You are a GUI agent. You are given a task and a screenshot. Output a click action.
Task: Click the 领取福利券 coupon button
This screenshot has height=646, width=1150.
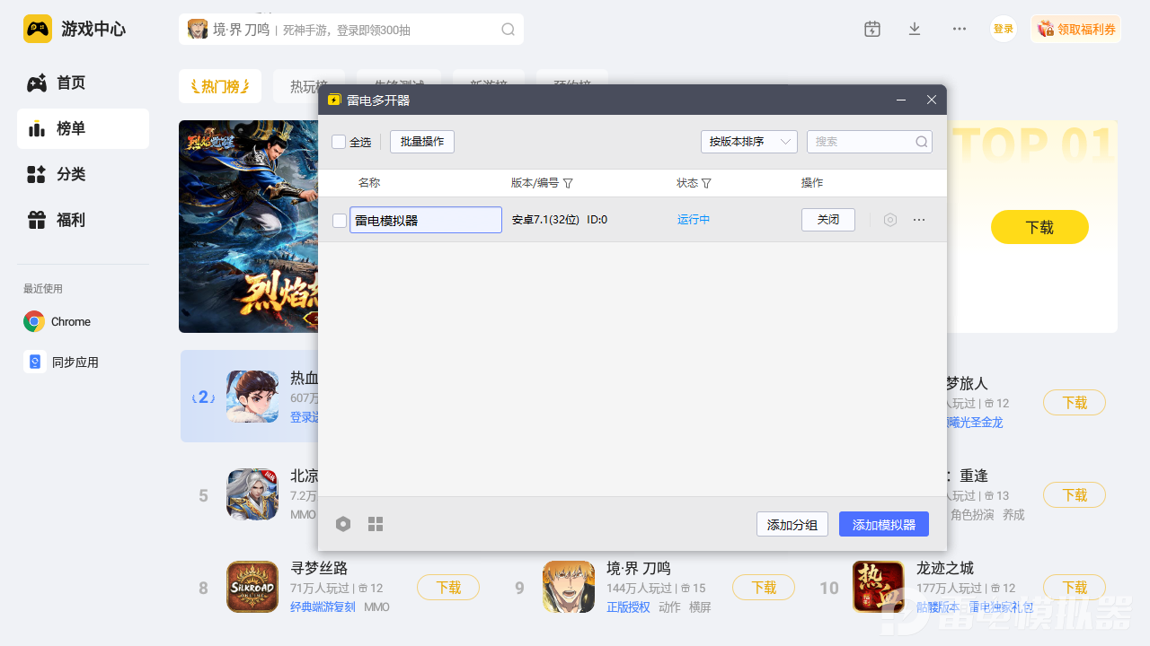[x=1076, y=29]
